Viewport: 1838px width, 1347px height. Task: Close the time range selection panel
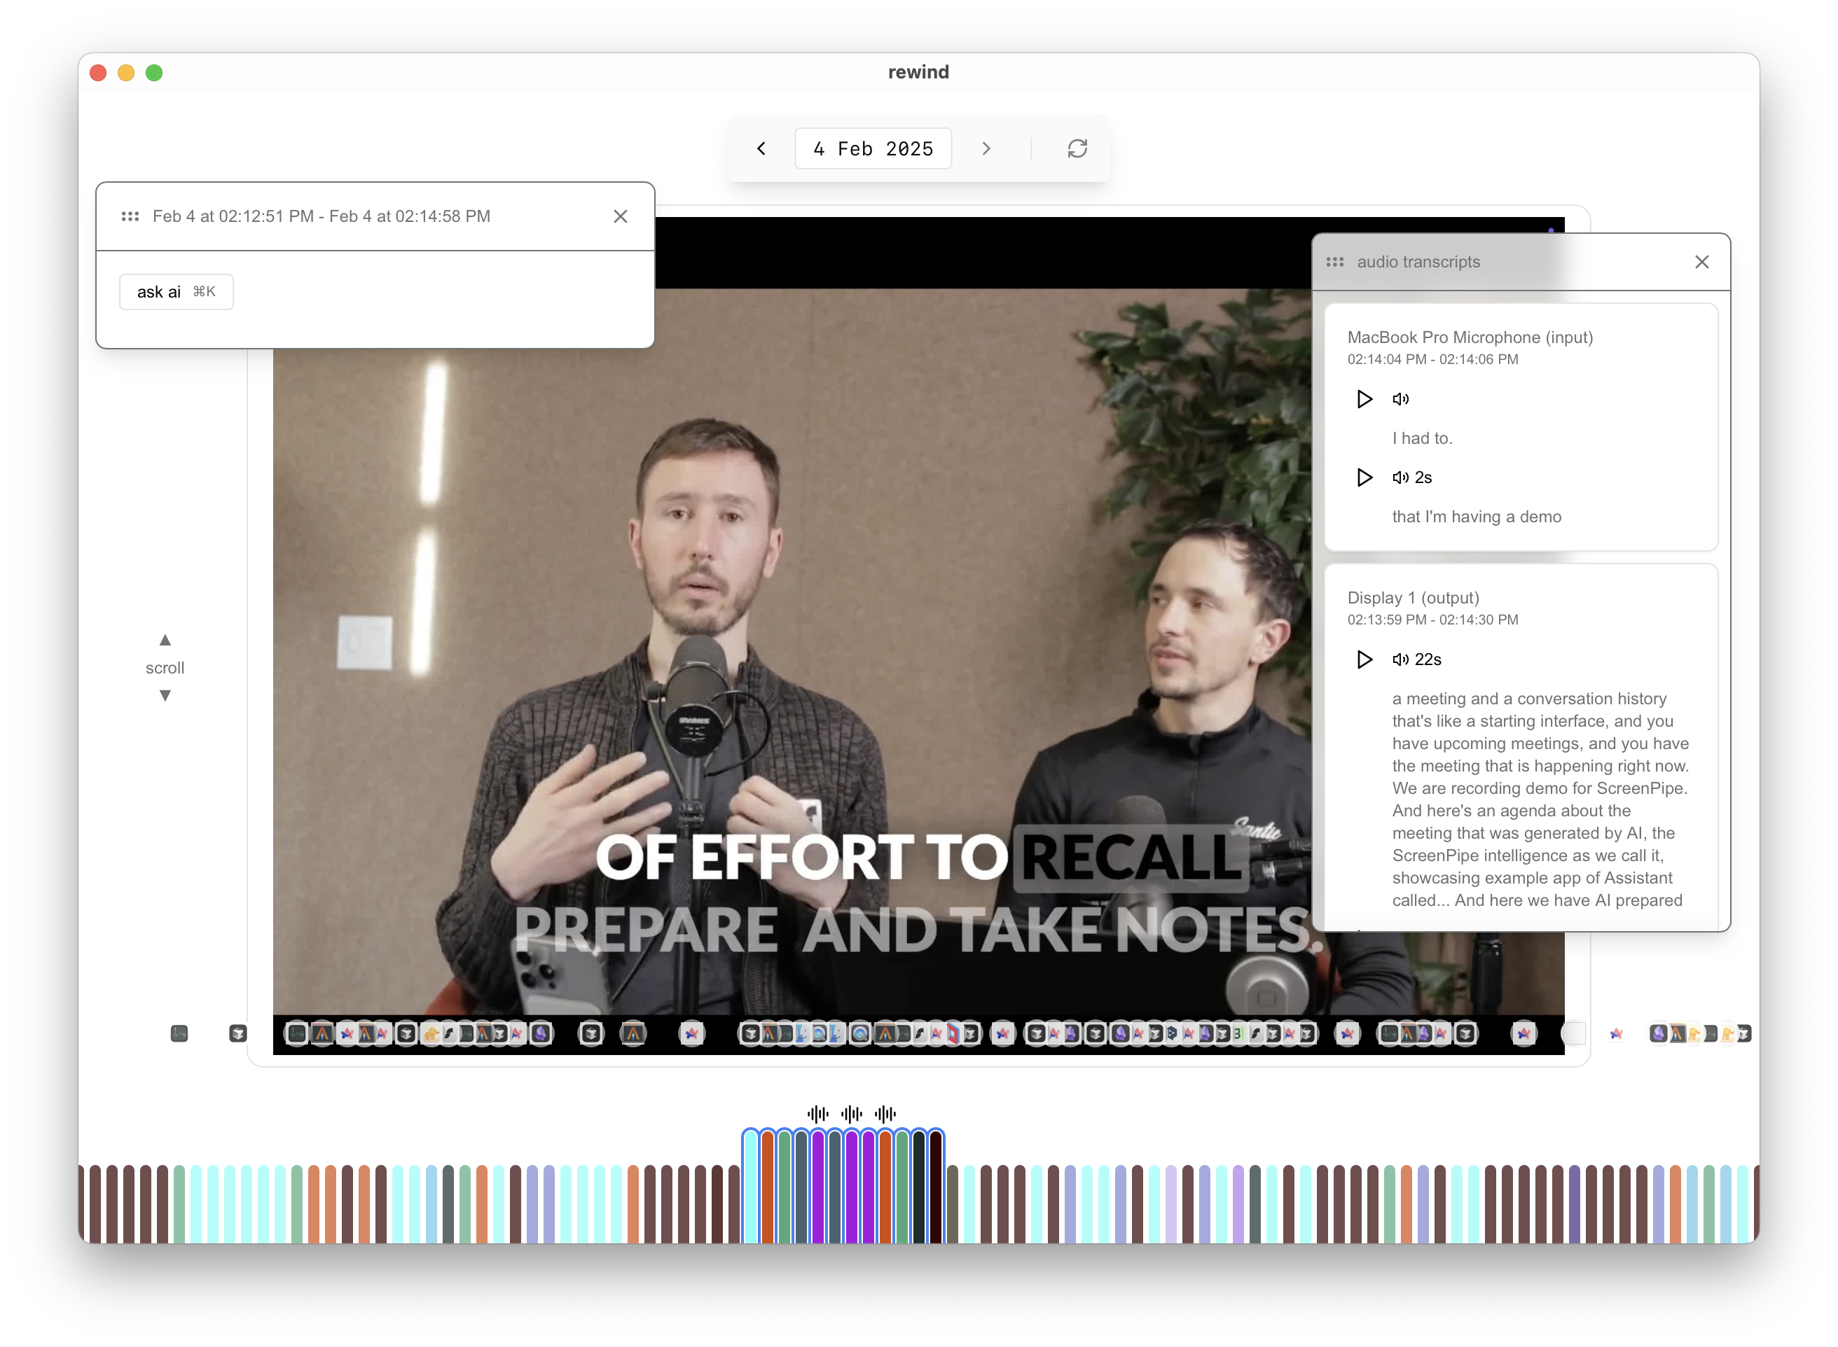pos(620,216)
